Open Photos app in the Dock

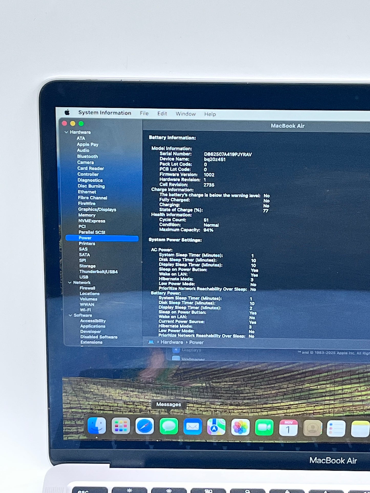click(x=240, y=427)
